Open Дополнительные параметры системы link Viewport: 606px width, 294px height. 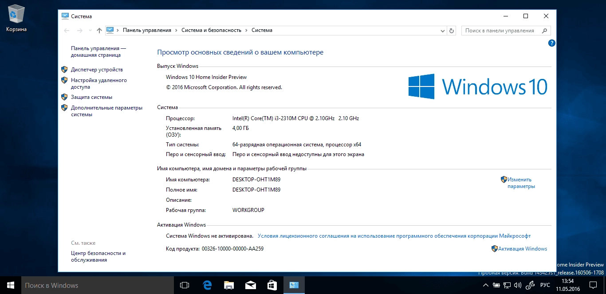coord(107,111)
